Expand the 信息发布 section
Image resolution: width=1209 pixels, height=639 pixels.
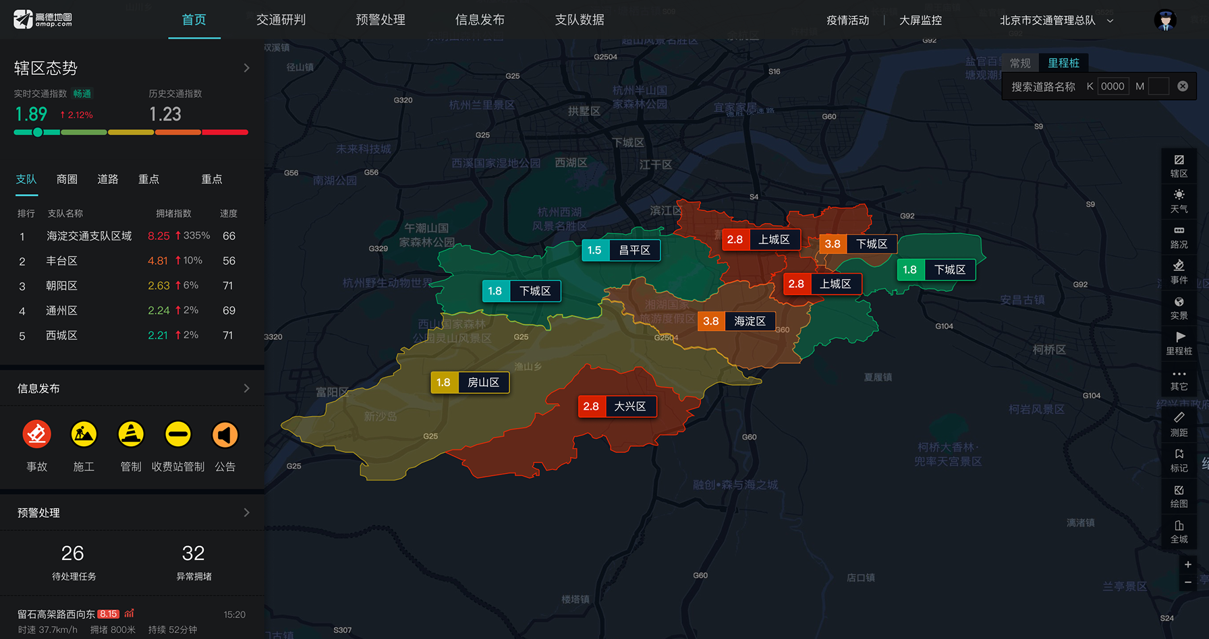[246, 388]
